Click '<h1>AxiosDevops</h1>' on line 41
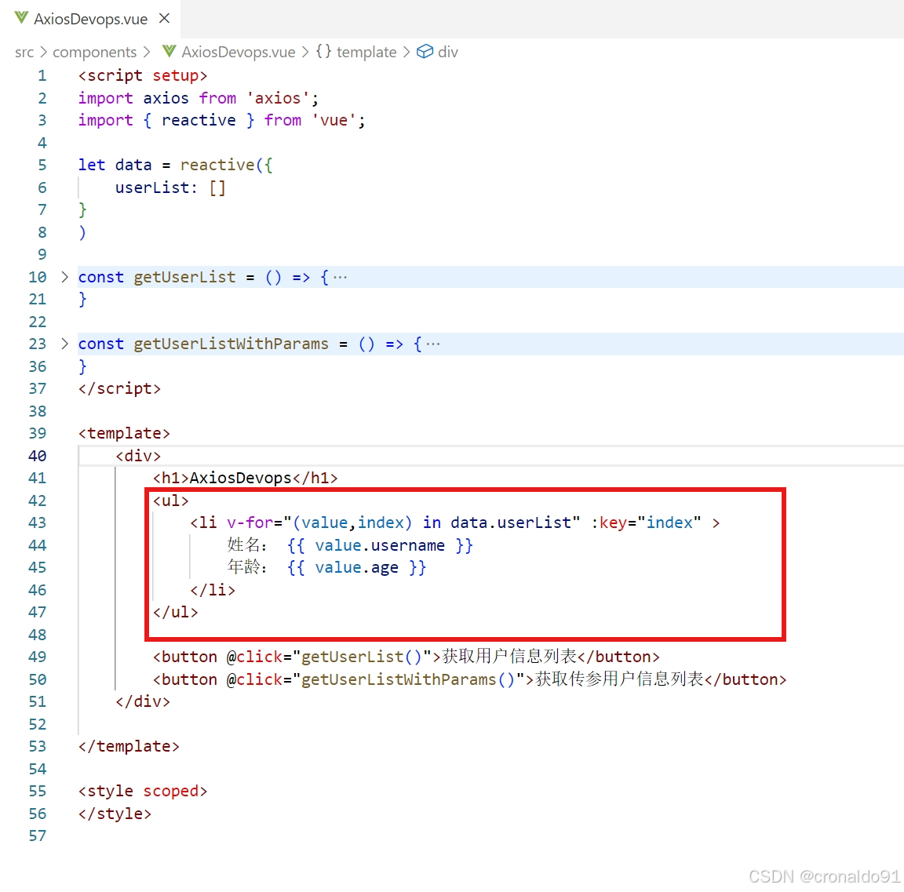The image size is (904, 892). coord(245,478)
